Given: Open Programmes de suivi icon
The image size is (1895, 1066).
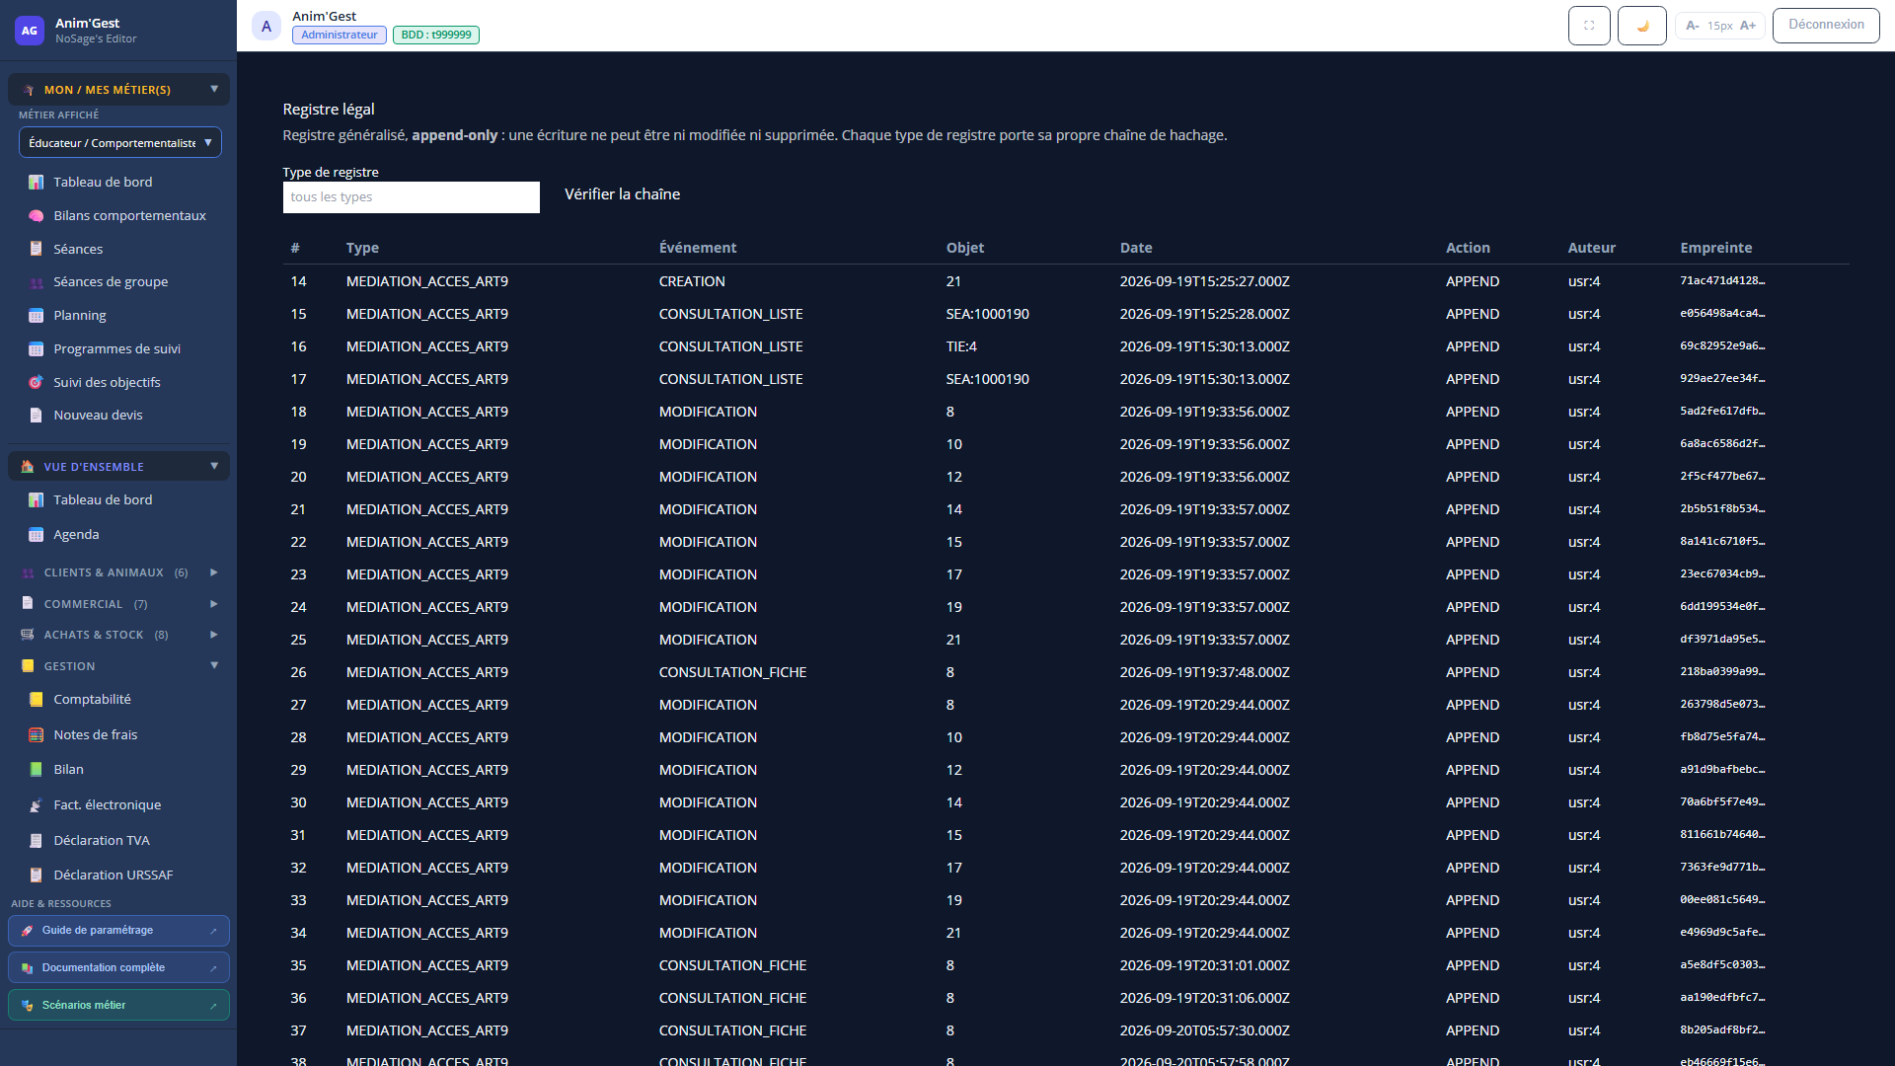Looking at the screenshot, I should coord(36,348).
